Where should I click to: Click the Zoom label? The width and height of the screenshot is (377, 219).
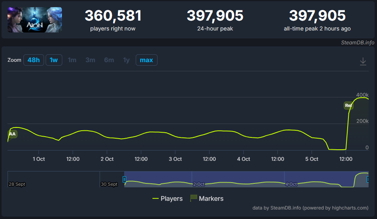(14, 60)
